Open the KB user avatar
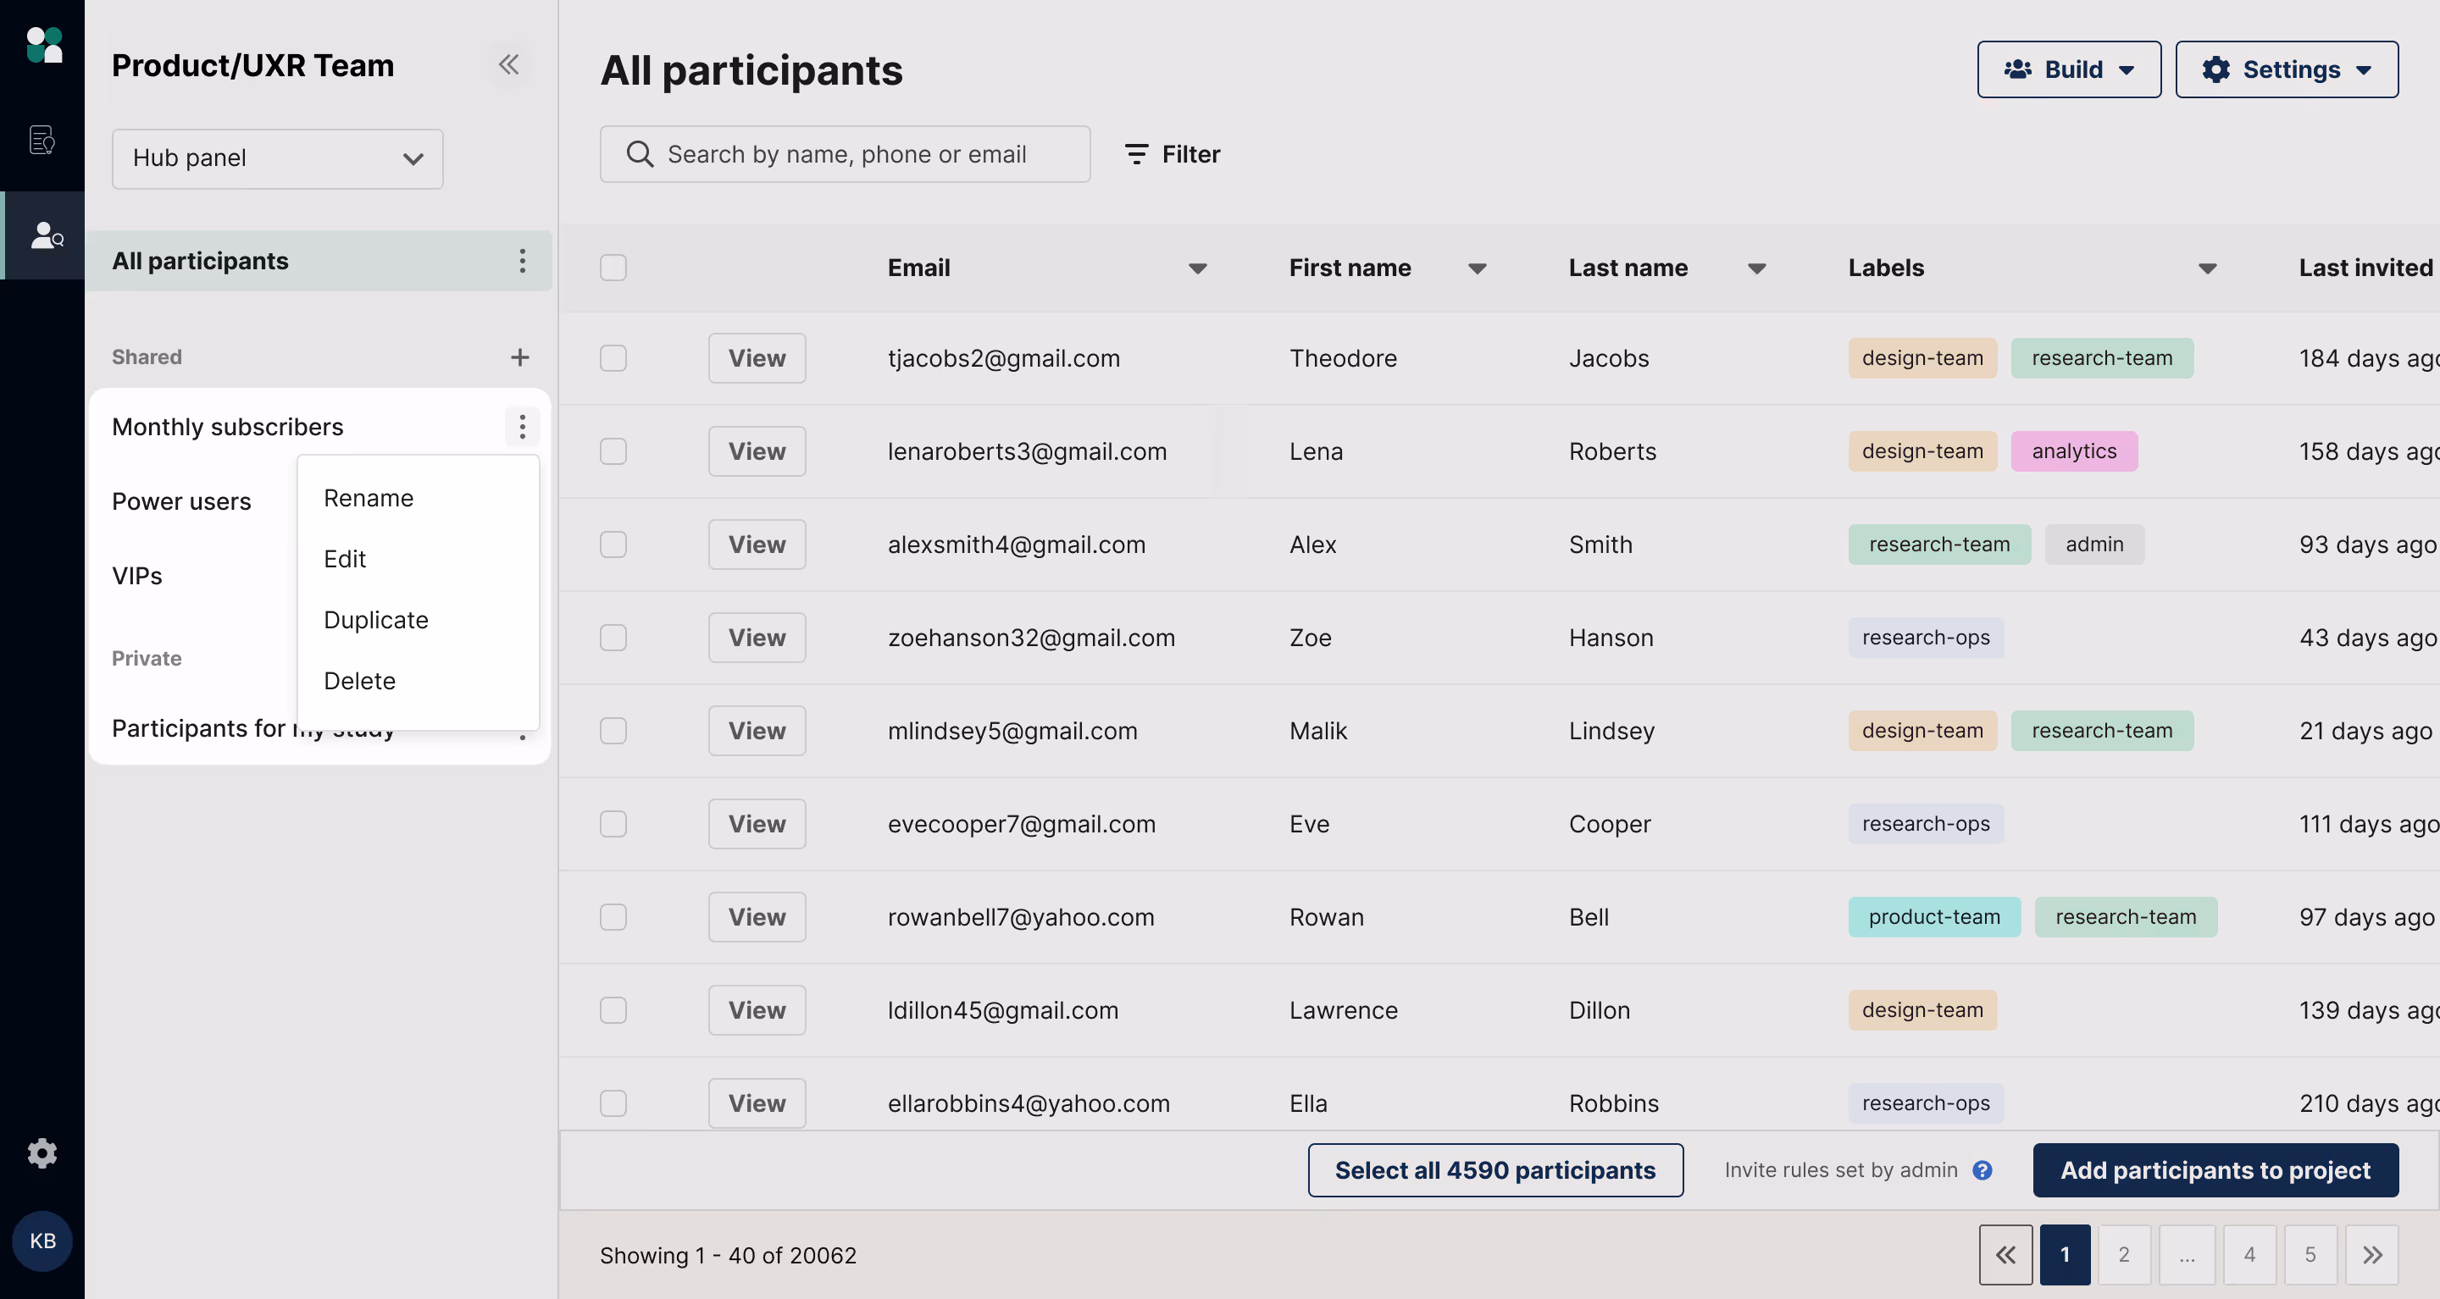 click(42, 1241)
